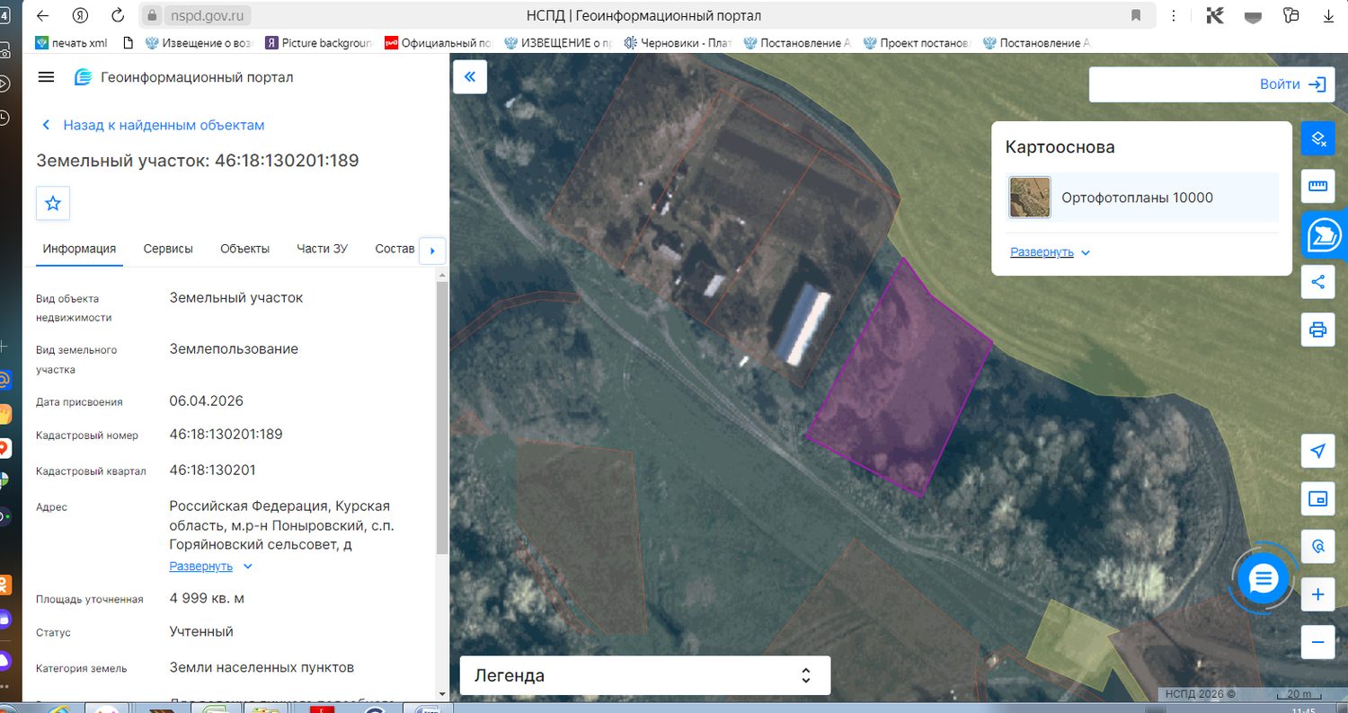Image resolution: width=1348 pixels, height=713 pixels.
Task: Show more tabs with right arrow
Action: [432, 251]
